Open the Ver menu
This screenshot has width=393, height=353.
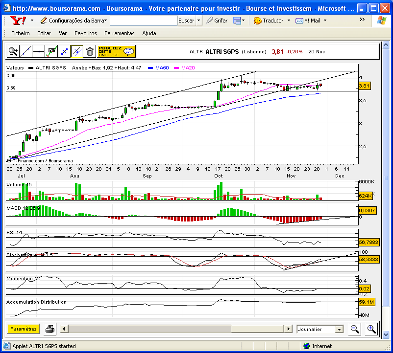click(63, 33)
